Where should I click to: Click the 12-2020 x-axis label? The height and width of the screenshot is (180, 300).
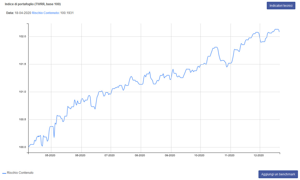tap(259, 155)
